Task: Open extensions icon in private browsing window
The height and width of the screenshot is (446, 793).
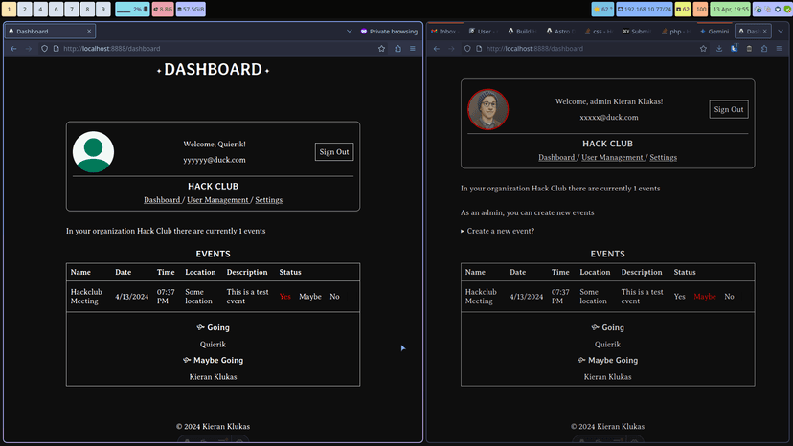Action: point(397,48)
